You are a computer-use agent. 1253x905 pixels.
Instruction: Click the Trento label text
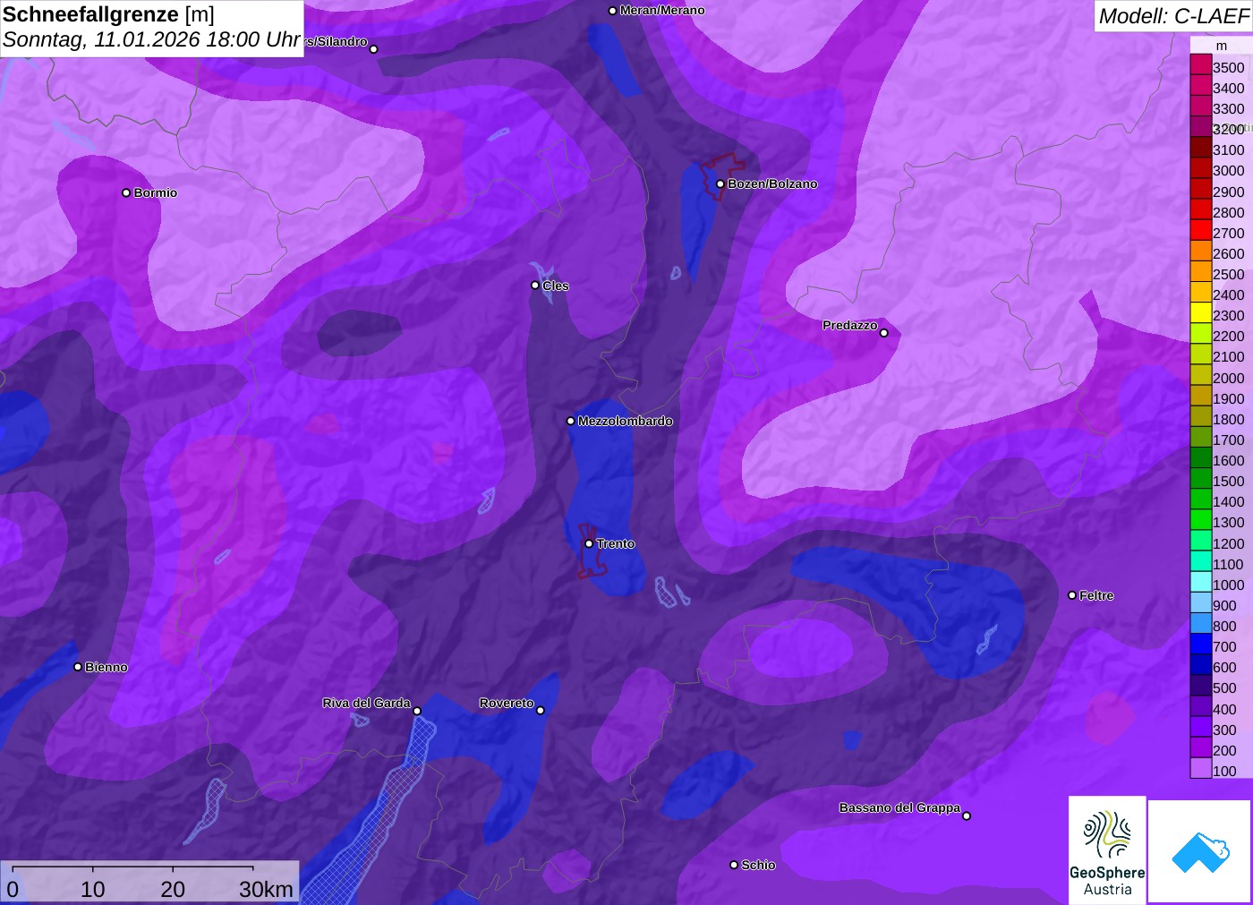click(616, 543)
